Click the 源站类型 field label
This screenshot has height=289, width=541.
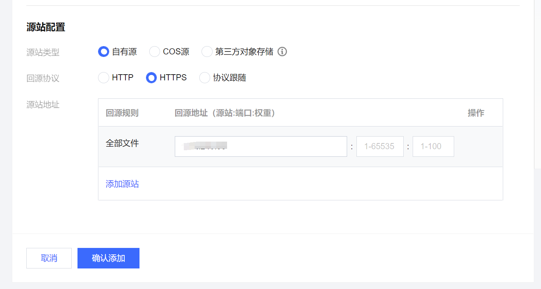click(x=43, y=53)
